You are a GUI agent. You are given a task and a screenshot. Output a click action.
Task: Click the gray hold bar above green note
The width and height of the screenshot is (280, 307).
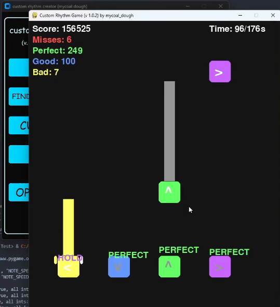point(169,131)
